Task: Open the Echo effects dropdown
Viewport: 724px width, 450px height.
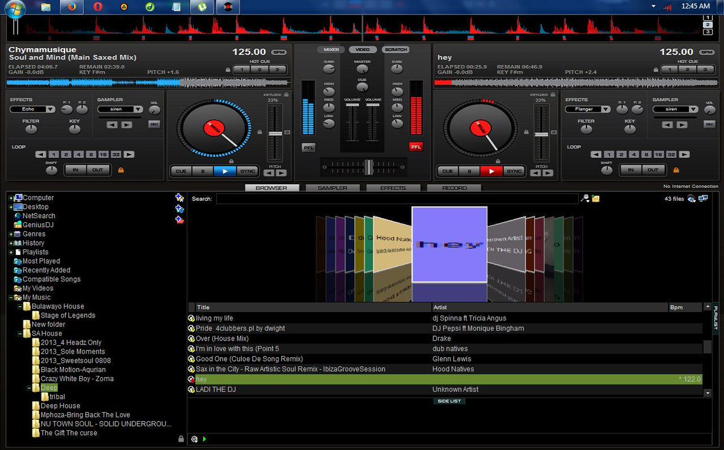Action: pos(33,109)
